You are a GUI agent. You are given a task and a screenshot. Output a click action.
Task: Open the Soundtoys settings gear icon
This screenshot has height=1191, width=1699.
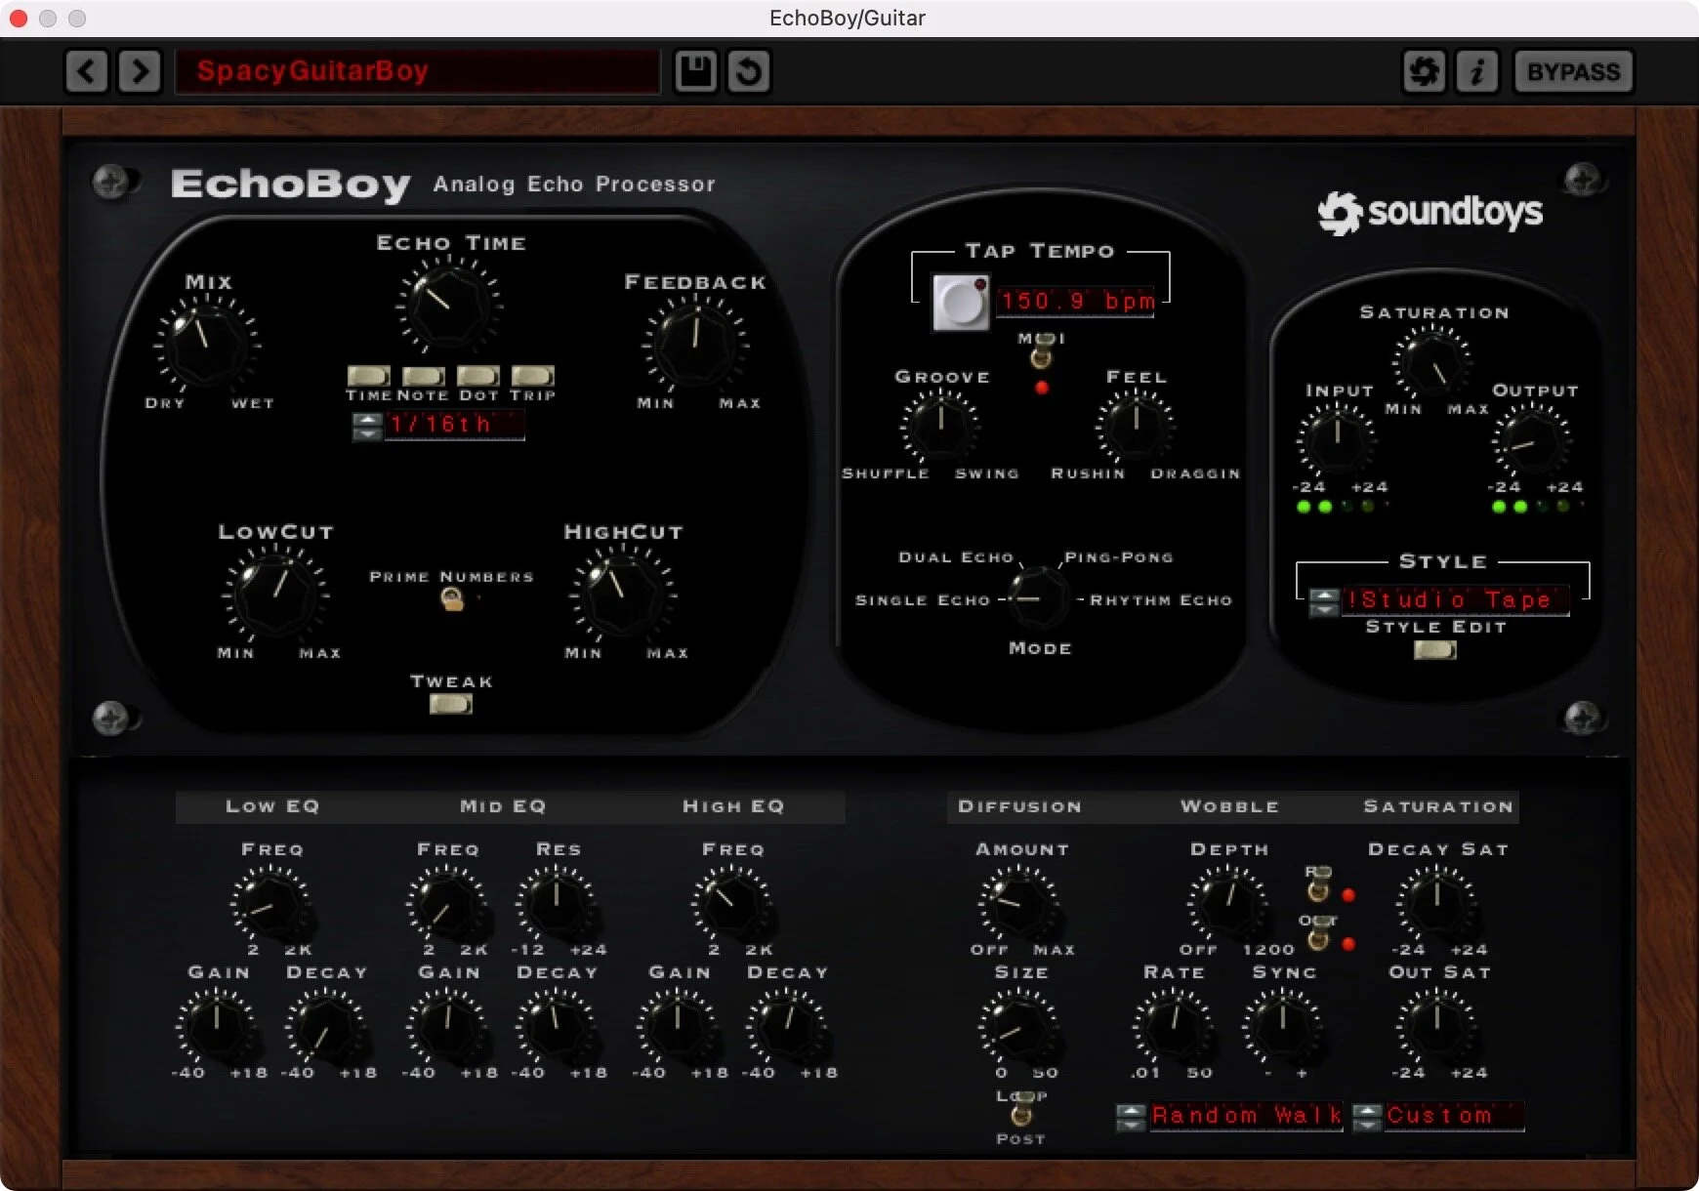point(1424,71)
